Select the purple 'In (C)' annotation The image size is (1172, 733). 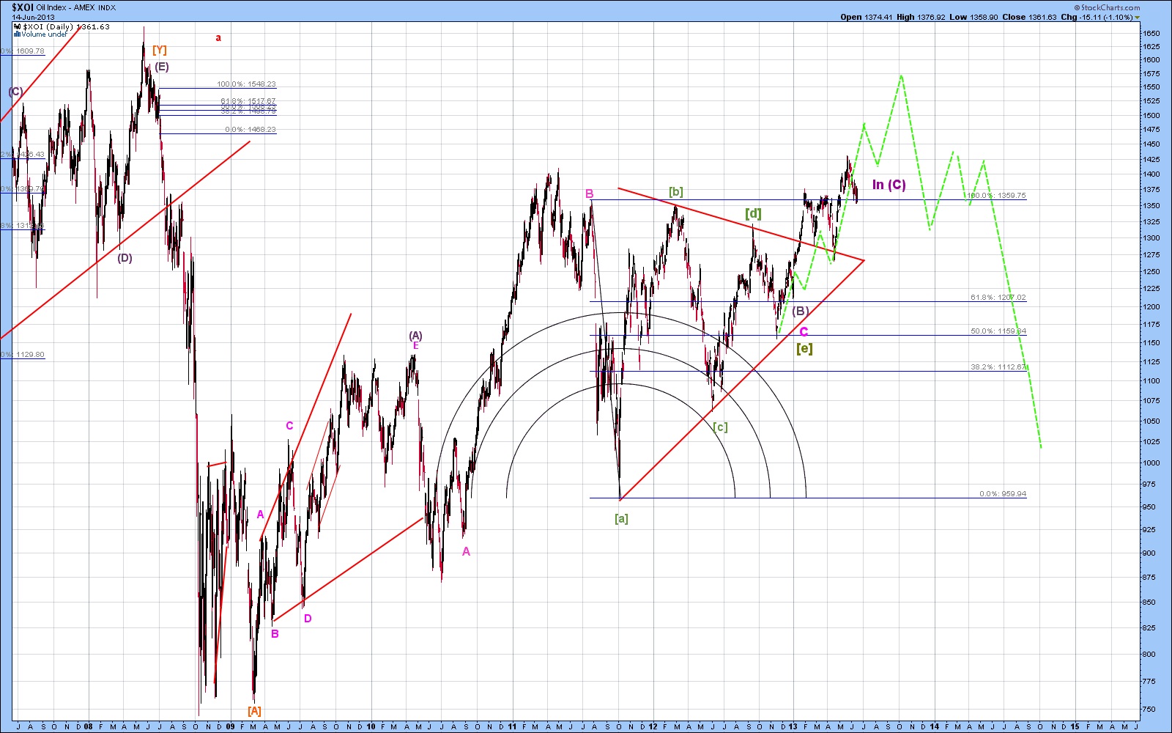(x=889, y=185)
